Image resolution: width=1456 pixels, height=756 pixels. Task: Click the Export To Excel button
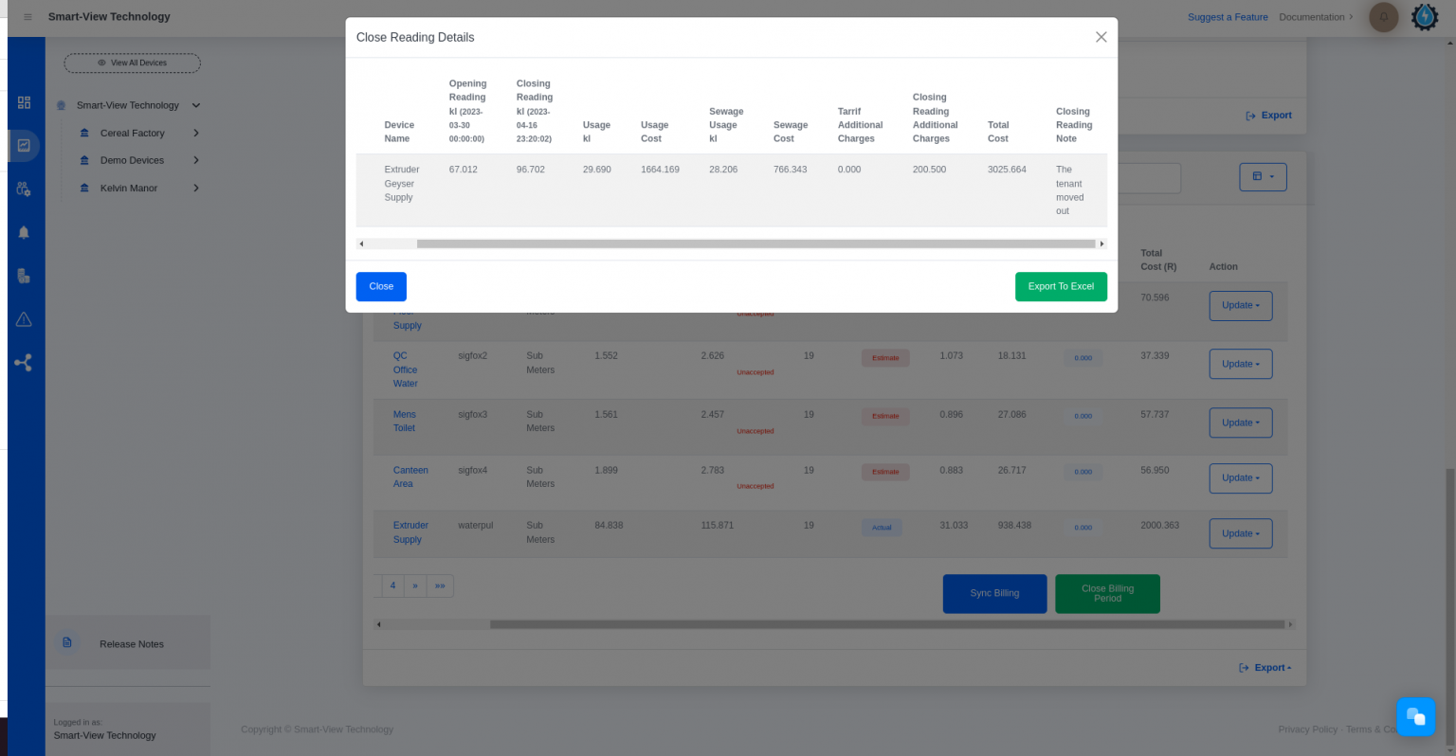pos(1060,287)
